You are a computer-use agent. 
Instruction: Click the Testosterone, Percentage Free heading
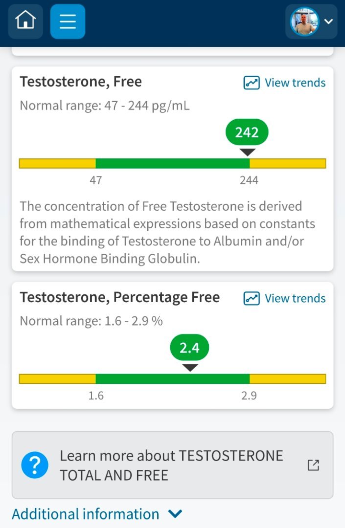pos(119,297)
